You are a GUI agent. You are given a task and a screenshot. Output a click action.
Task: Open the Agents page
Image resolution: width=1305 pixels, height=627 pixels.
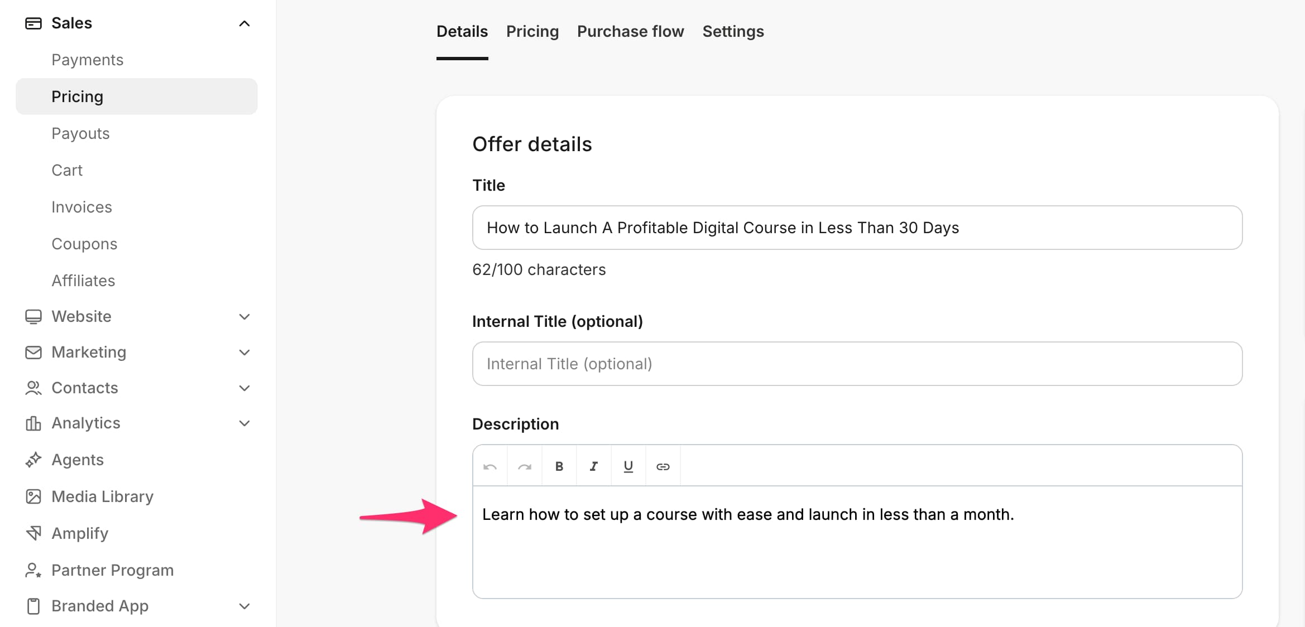pos(78,460)
